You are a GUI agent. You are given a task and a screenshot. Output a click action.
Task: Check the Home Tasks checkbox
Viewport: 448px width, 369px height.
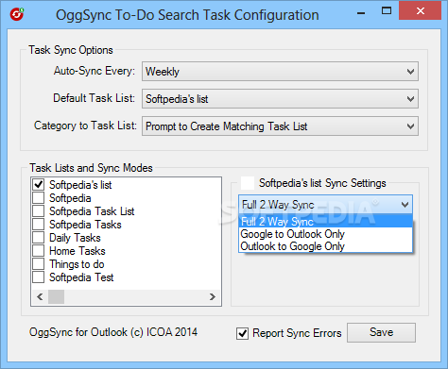coord(39,251)
